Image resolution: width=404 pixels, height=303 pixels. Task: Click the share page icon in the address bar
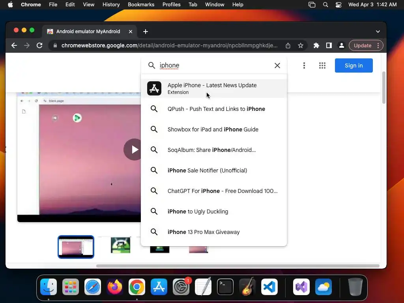click(x=288, y=46)
